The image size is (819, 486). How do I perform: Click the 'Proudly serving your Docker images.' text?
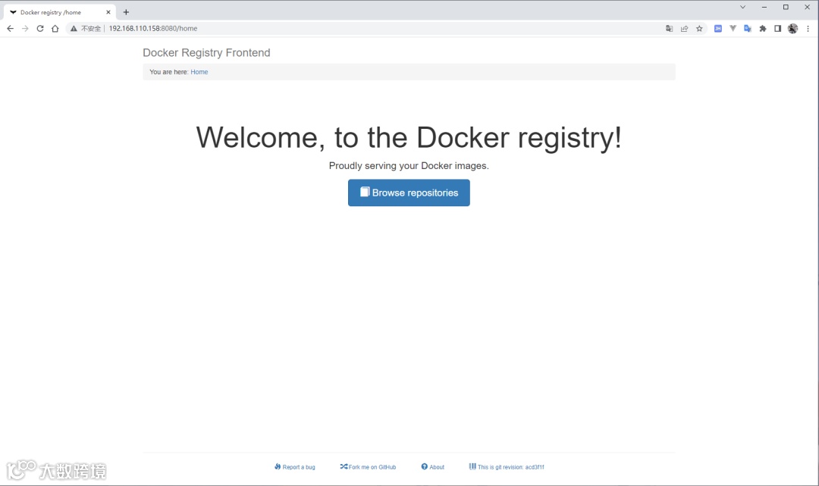tap(409, 166)
